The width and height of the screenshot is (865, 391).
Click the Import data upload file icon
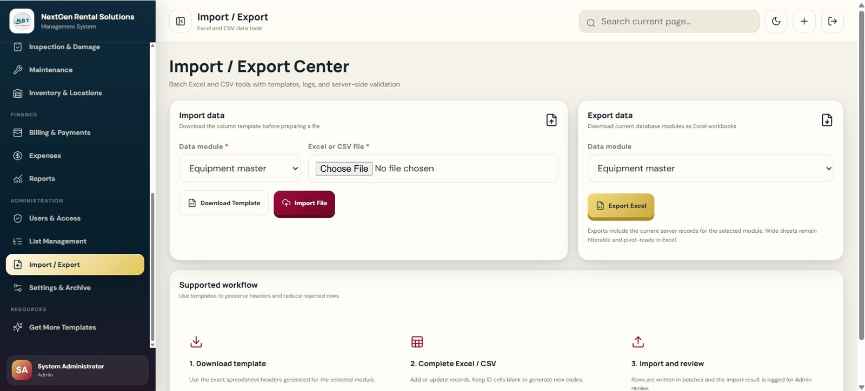tap(551, 120)
